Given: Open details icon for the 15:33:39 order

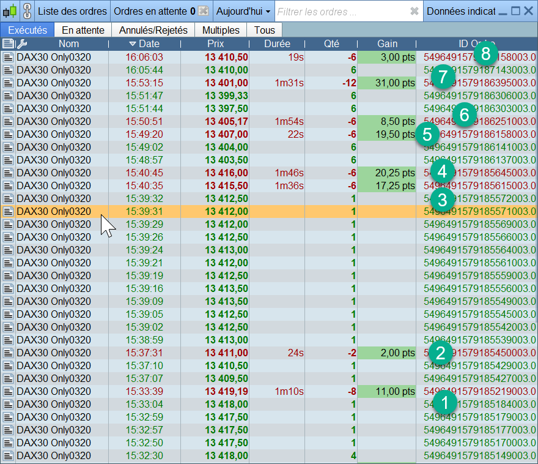Looking at the screenshot, I should tap(8, 391).
